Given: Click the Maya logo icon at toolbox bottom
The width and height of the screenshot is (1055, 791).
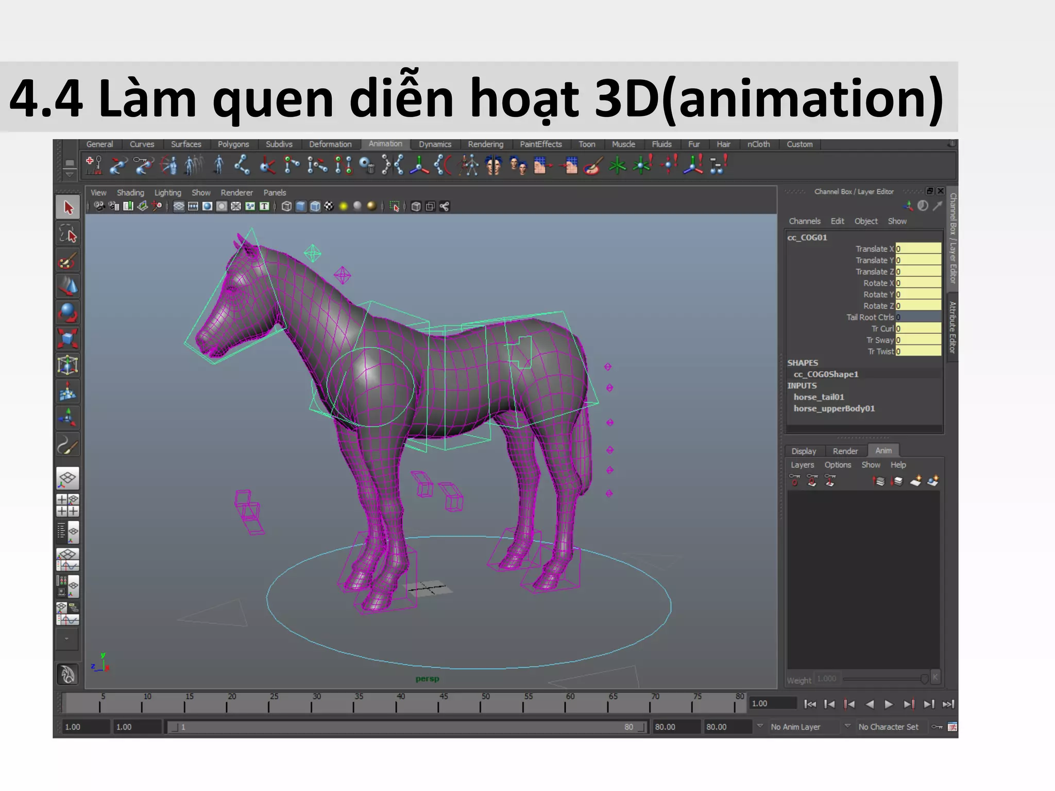Looking at the screenshot, I should pyautogui.click(x=67, y=674).
